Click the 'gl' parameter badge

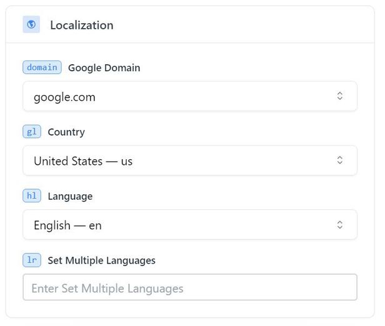tap(32, 132)
